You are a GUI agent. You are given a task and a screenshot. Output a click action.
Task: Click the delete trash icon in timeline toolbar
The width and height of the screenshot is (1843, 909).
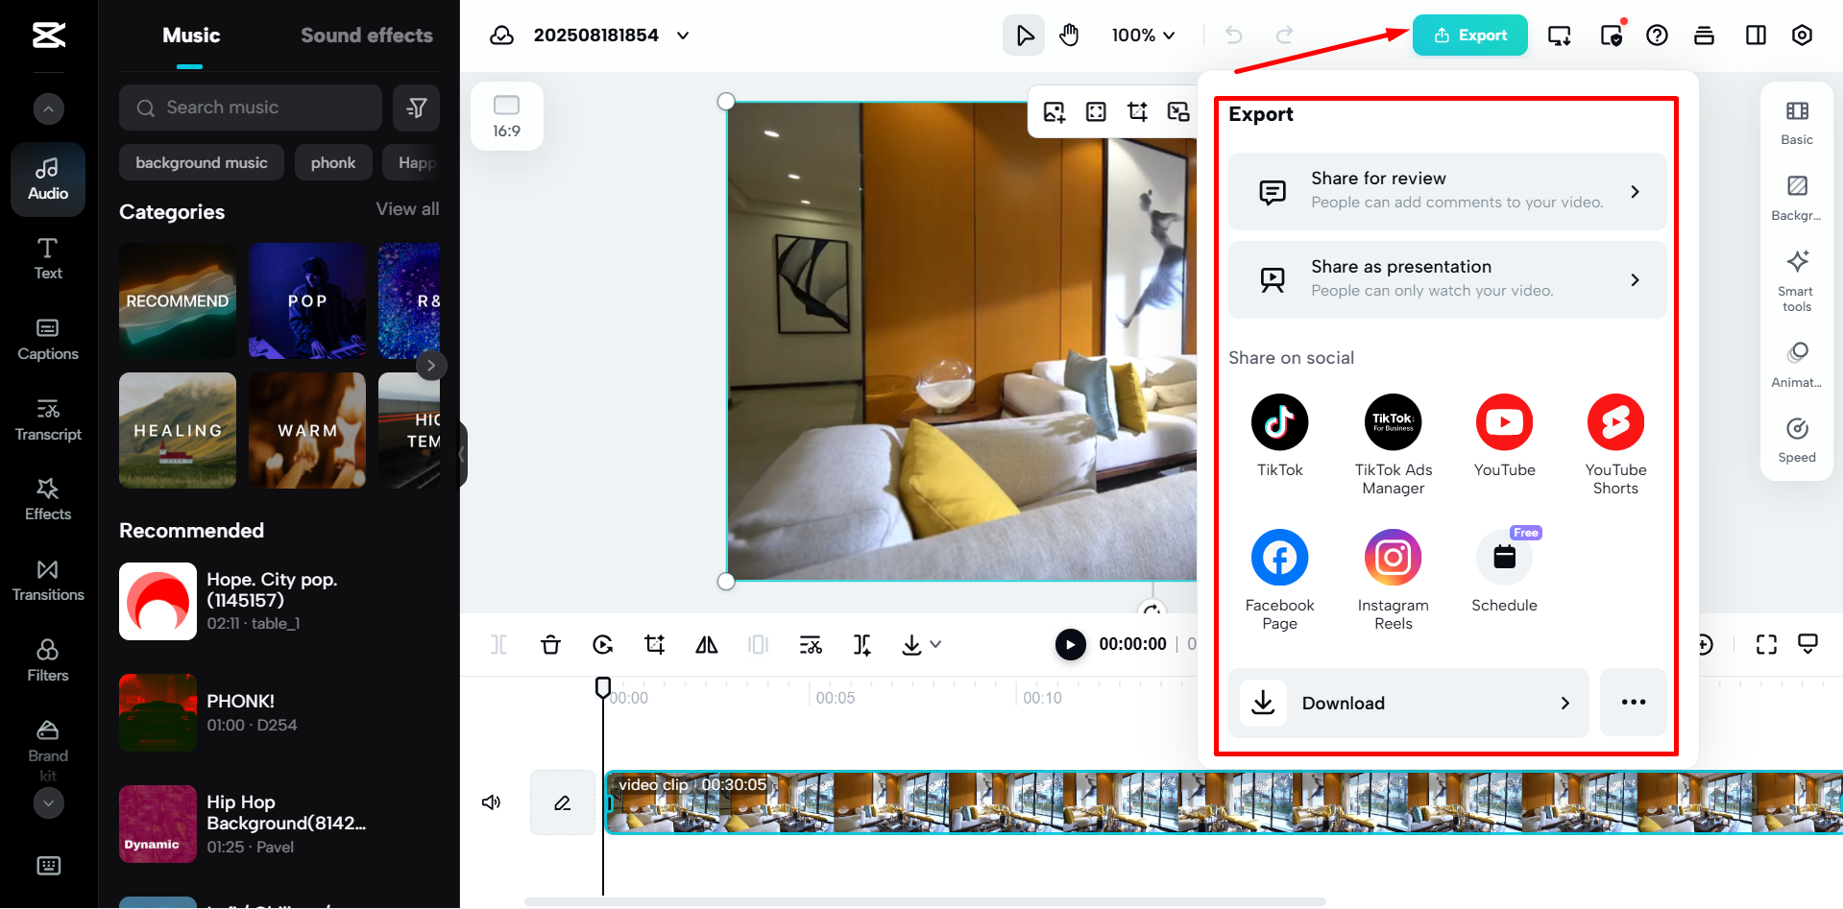click(x=550, y=644)
